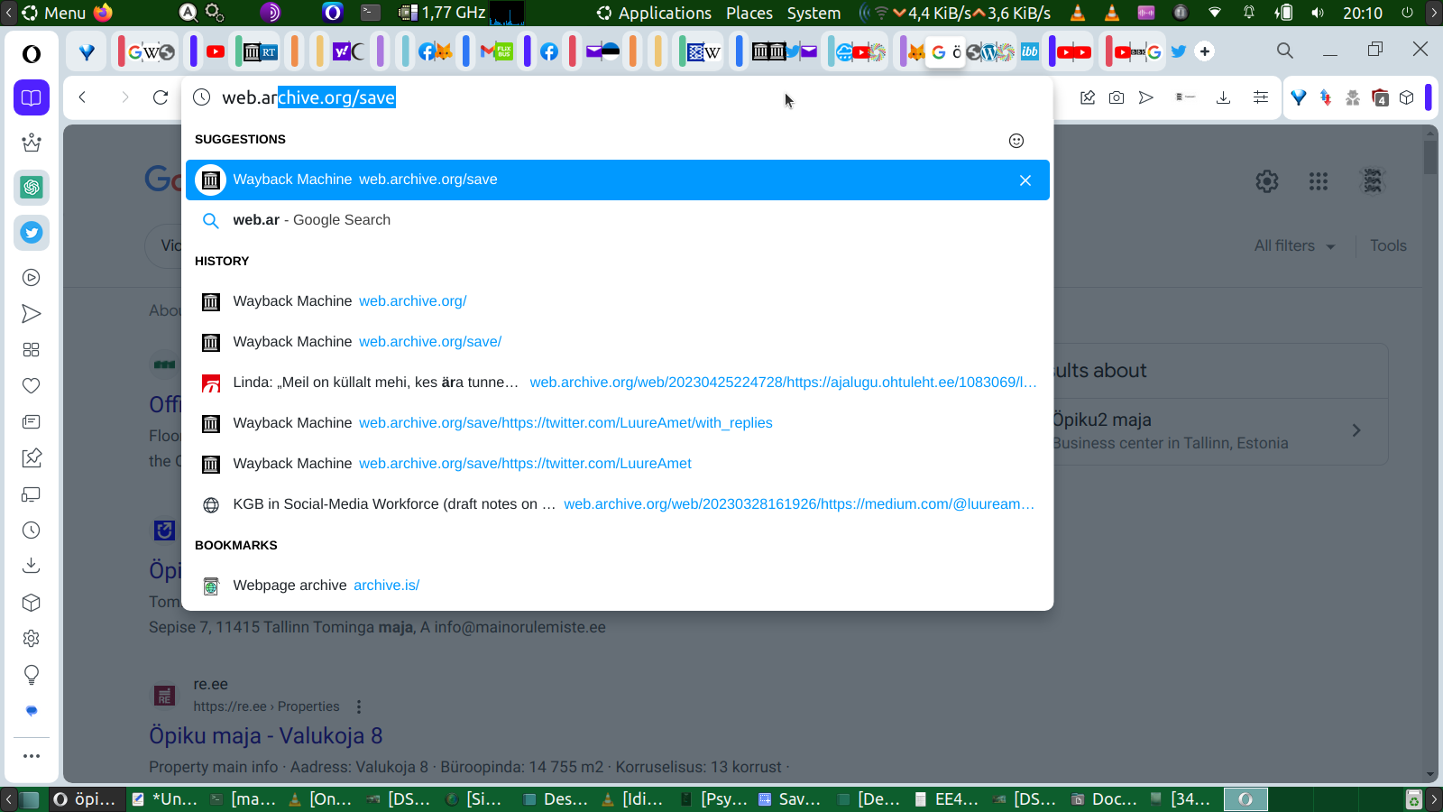This screenshot has height=812, width=1443.
Task: Open Pinboards icon in sidebar
Action: tap(32, 458)
